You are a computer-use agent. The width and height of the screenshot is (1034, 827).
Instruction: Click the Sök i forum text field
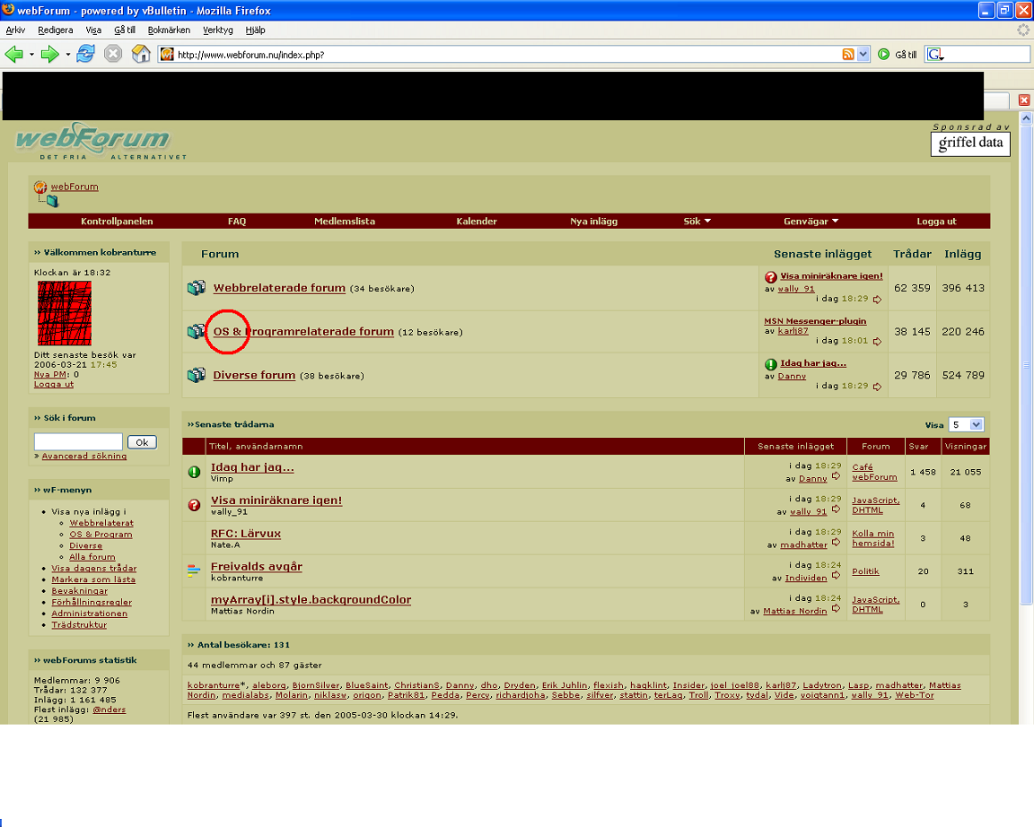pyautogui.click(x=78, y=441)
